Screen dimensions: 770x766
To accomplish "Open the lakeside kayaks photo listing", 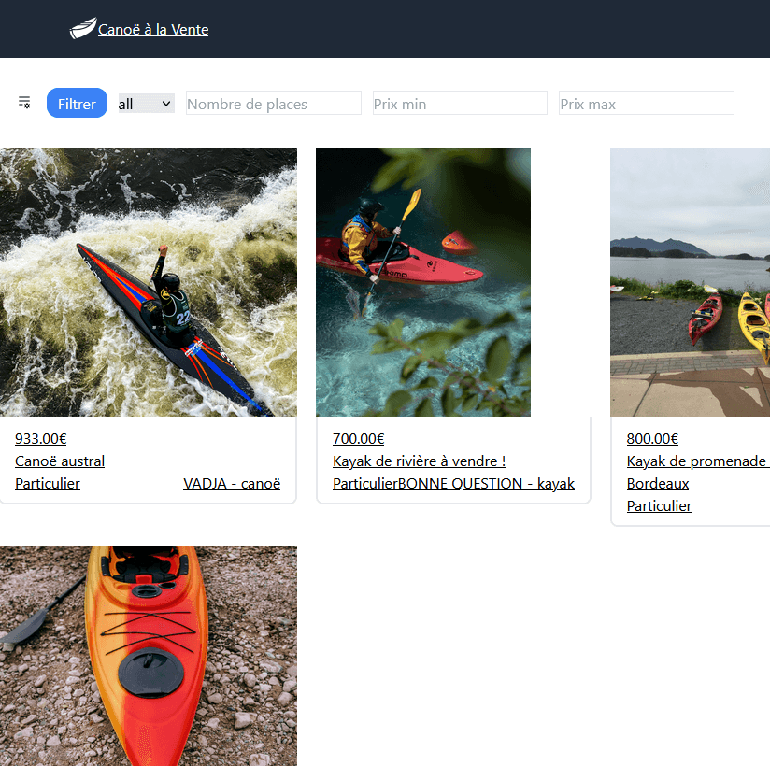I will 690,281.
